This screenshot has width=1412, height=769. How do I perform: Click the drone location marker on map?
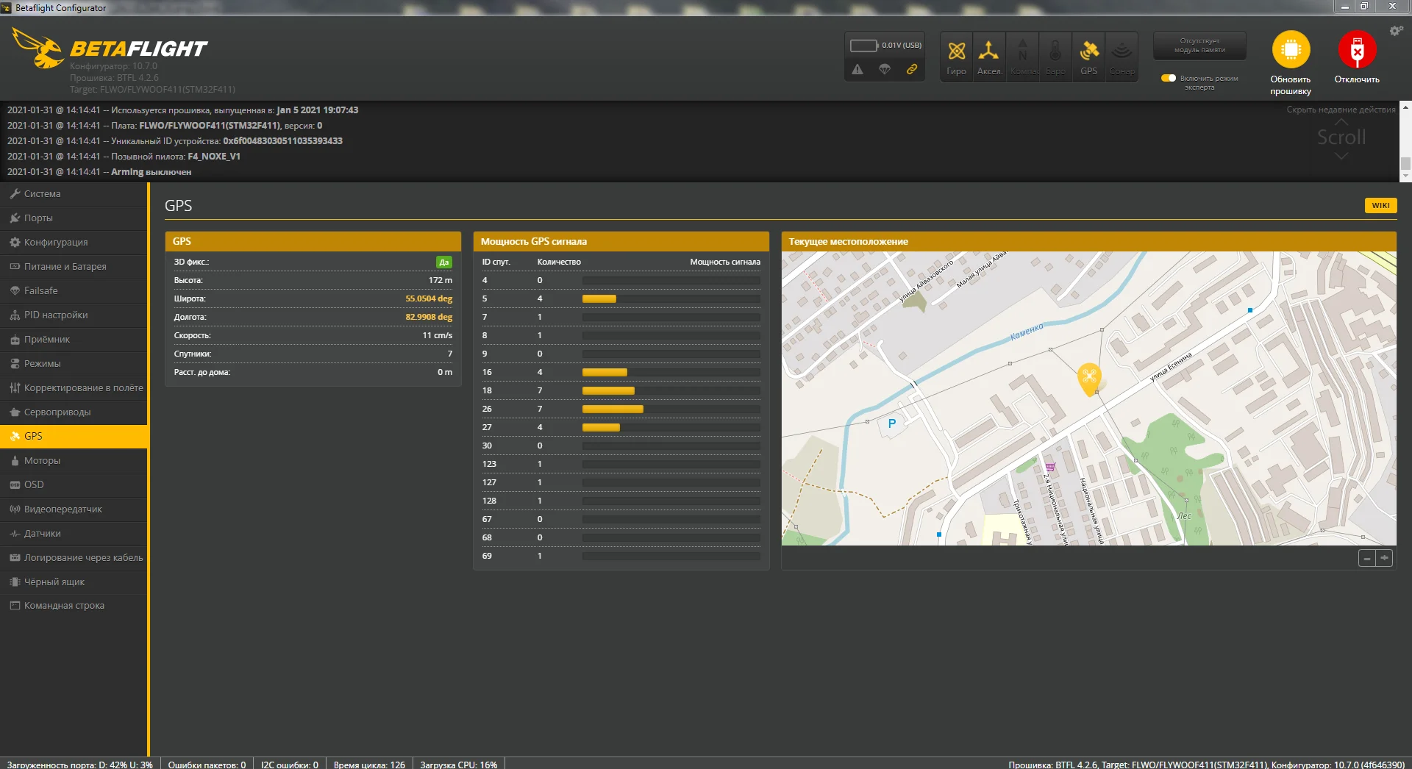tap(1089, 378)
